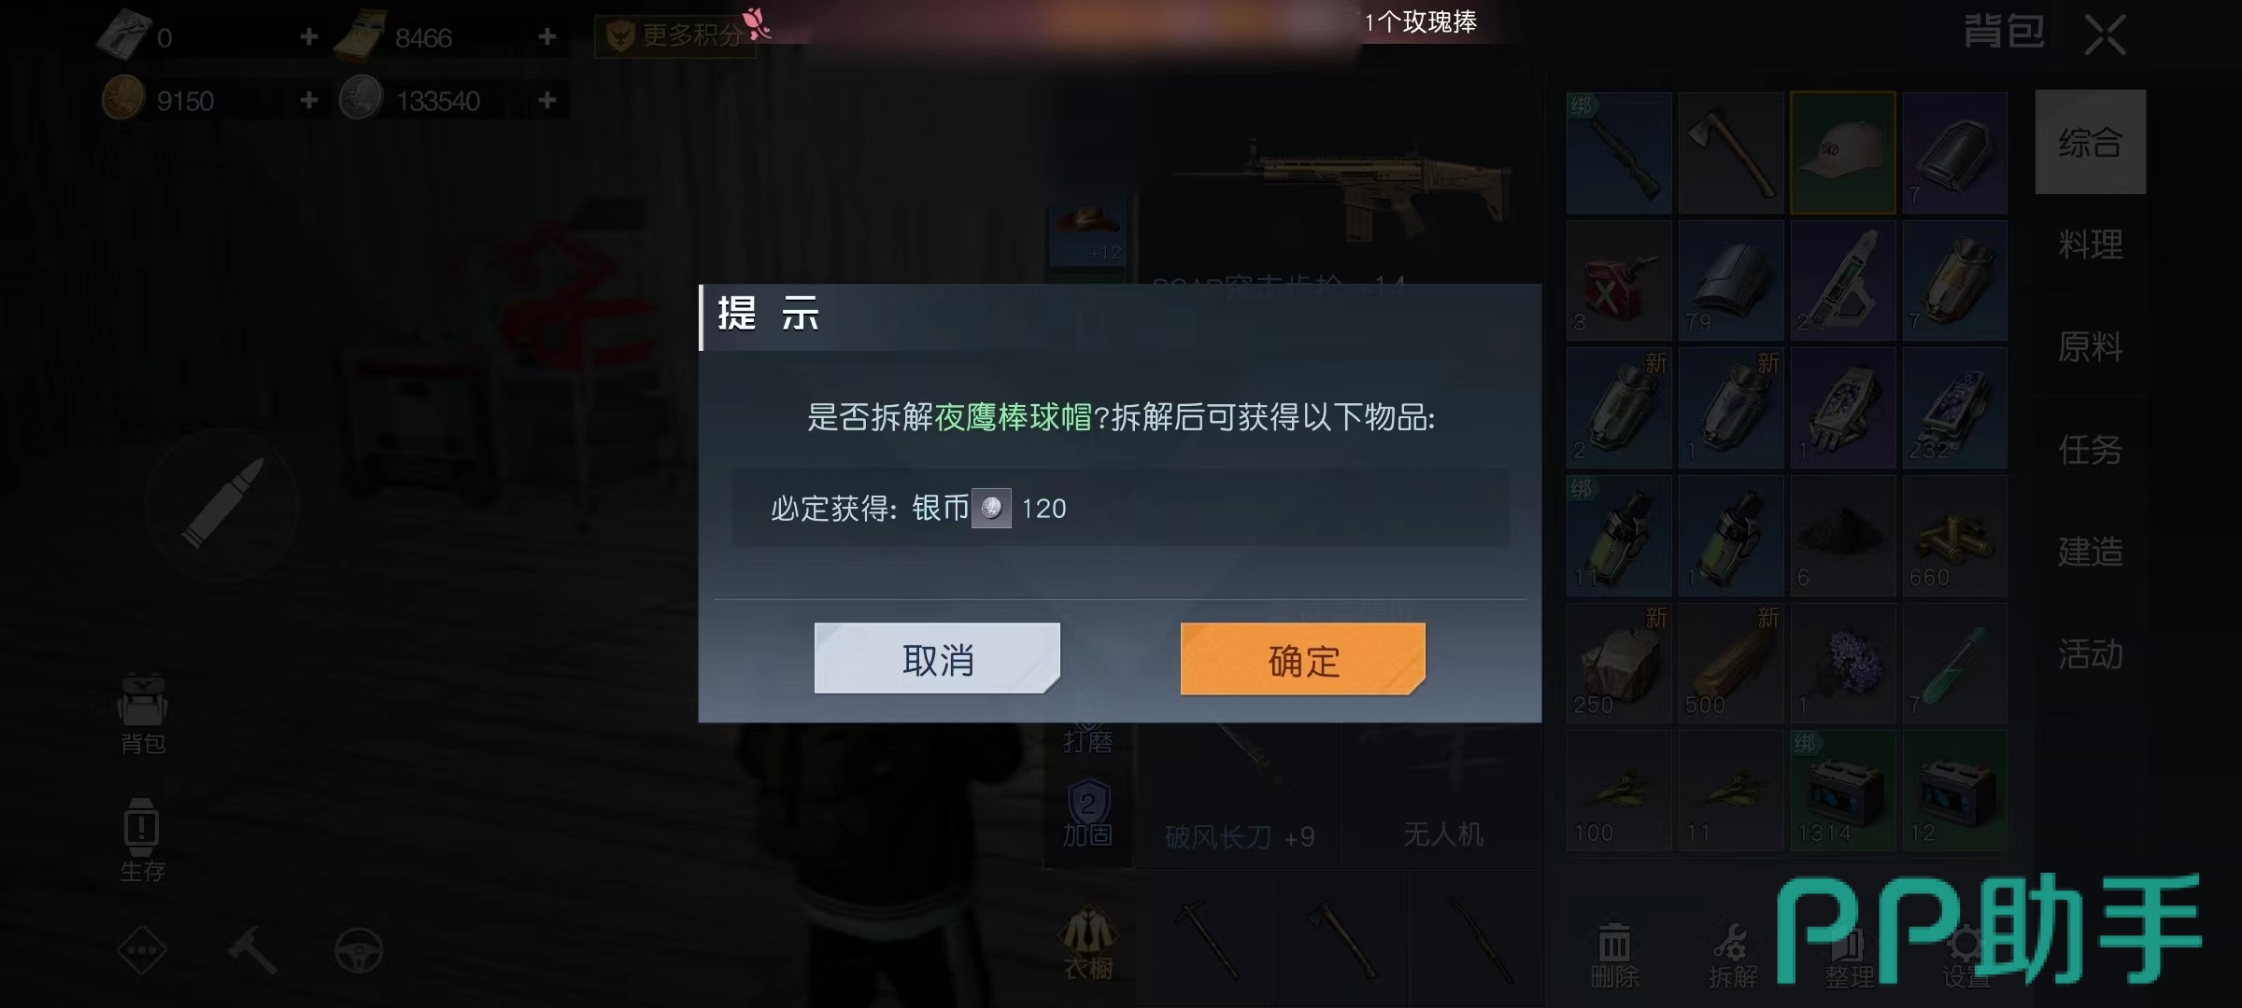This screenshot has width=2242, height=1008.
Task: Close the backpack with the X icon
Action: 2105,35
